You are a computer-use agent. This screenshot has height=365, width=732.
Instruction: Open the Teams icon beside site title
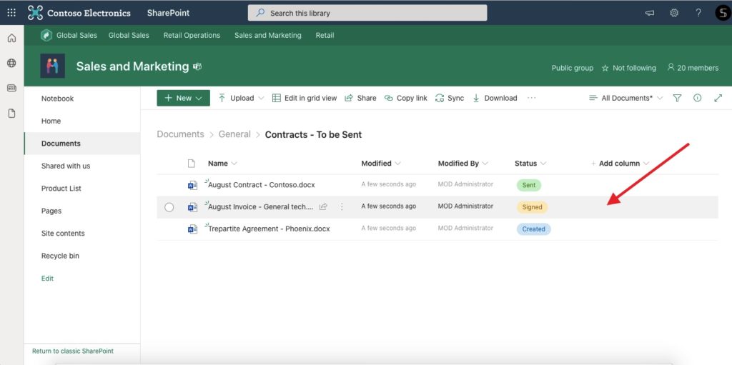pyautogui.click(x=197, y=66)
